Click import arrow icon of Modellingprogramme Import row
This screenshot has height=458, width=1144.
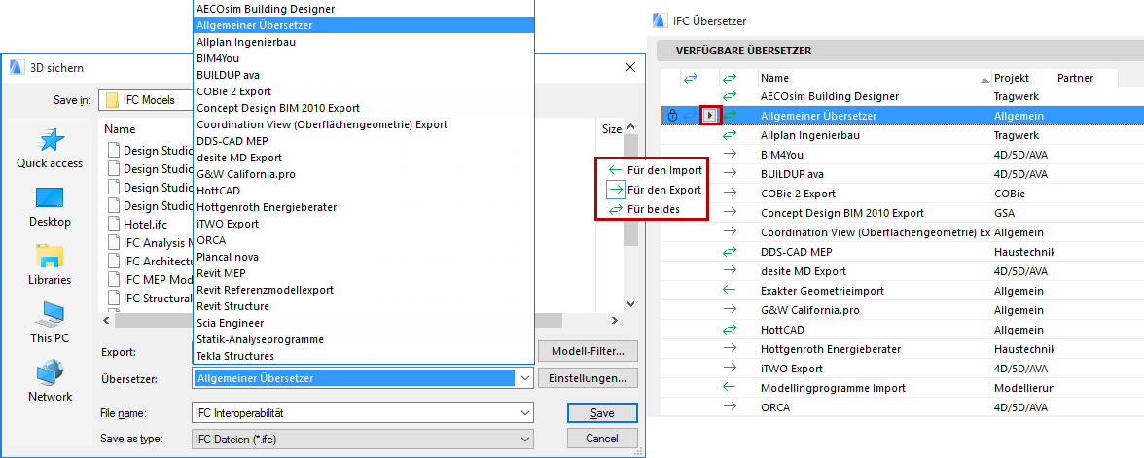(x=729, y=387)
